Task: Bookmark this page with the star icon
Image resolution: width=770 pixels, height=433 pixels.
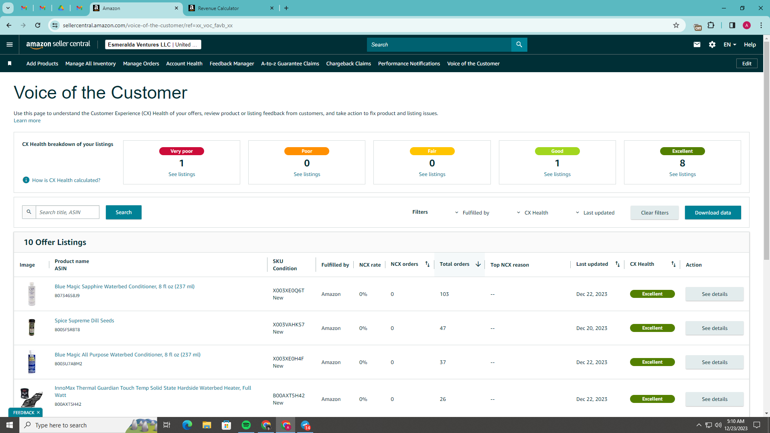Action: (676, 25)
